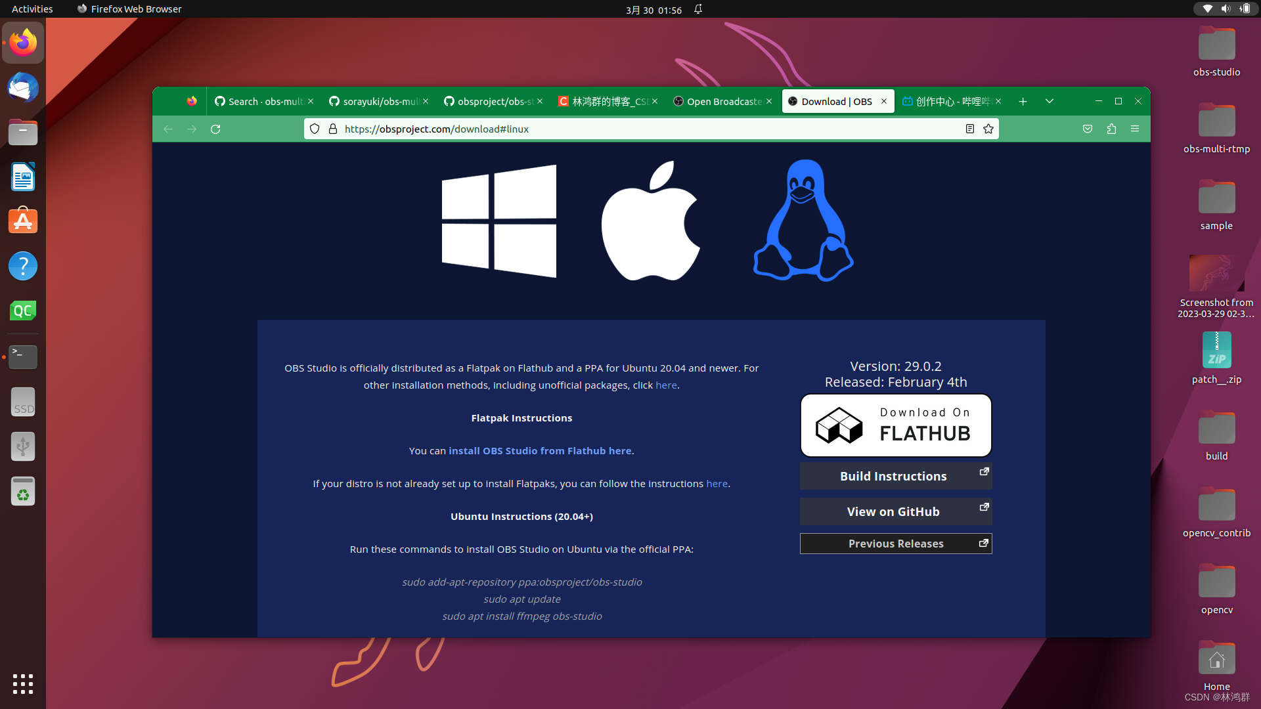
Task: Toggle reader view icon
Action: [x=970, y=129]
